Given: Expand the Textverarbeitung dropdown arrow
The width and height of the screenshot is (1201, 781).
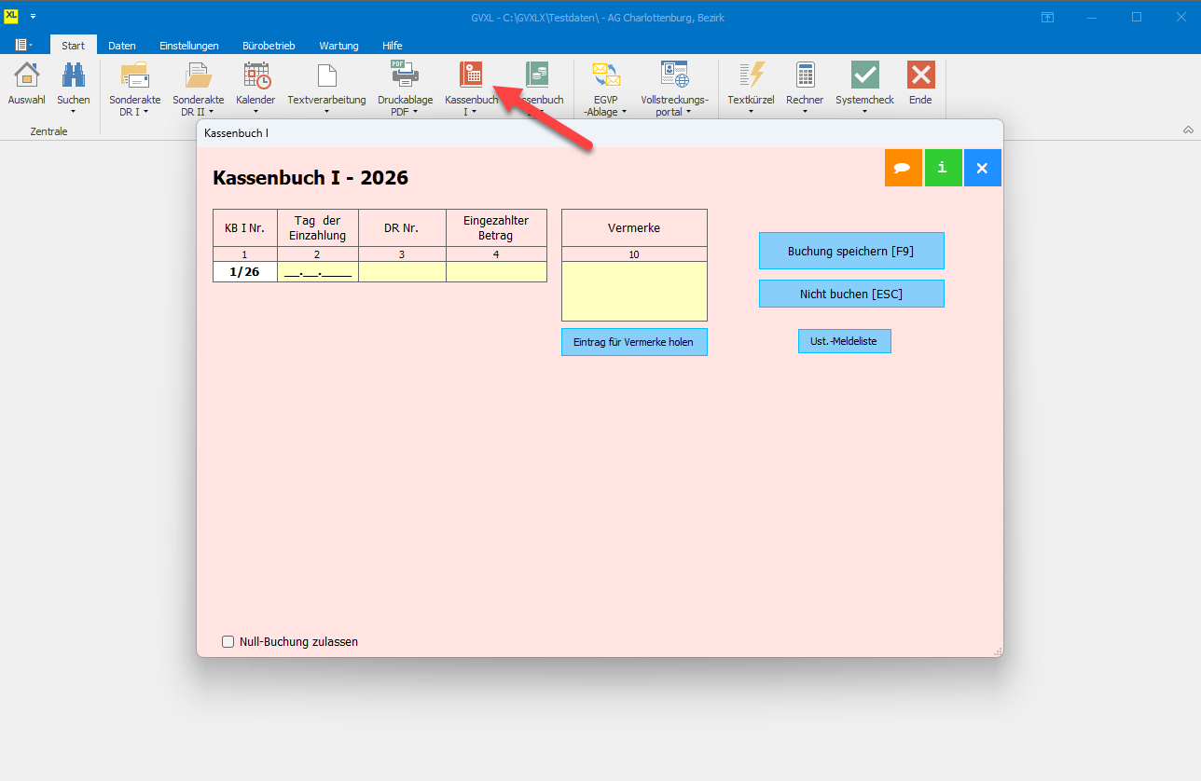Looking at the screenshot, I should (x=326, y=112).
